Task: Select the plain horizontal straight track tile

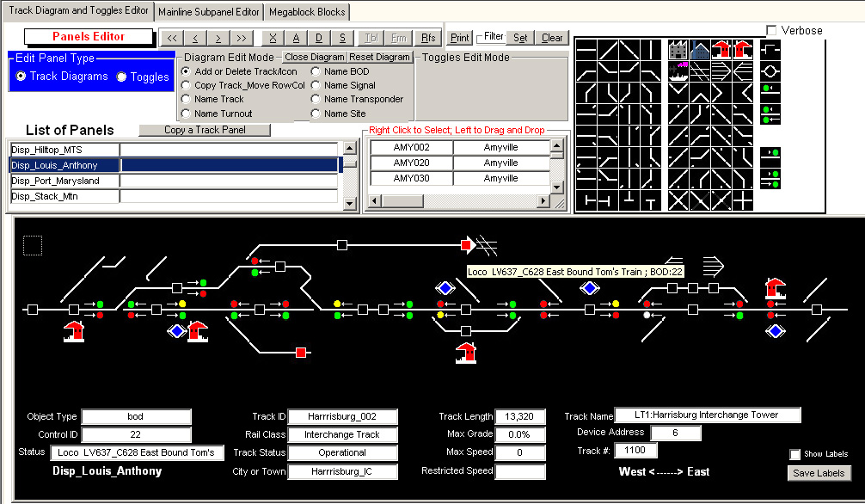Action: pyautogui.click(x=586, y=51)
